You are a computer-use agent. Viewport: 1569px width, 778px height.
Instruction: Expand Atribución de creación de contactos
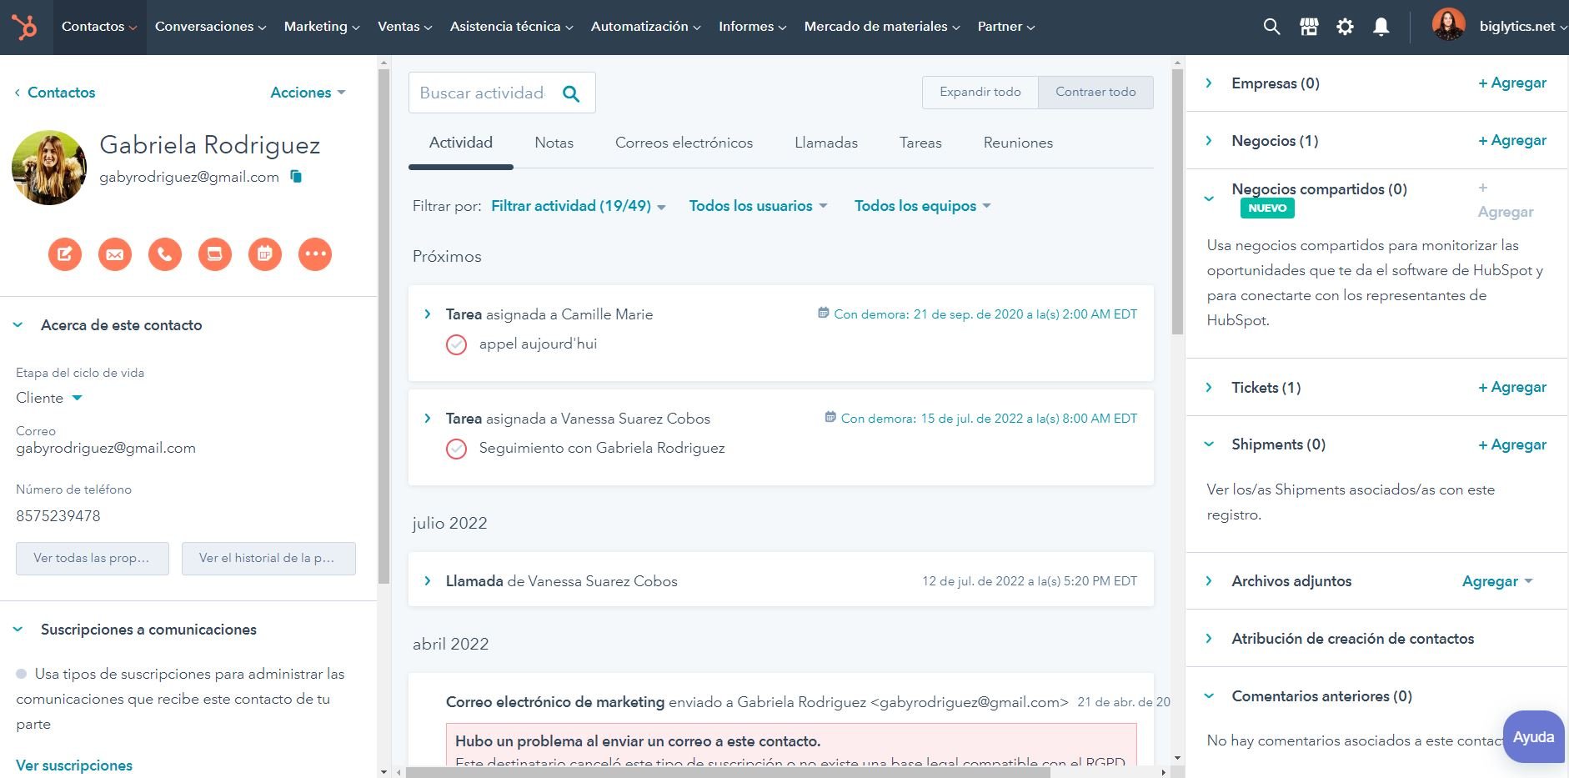point(1209,638)
